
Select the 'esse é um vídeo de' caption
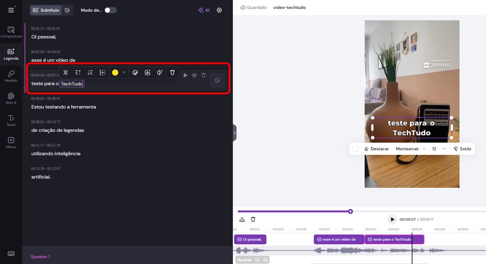coord(53,60)
